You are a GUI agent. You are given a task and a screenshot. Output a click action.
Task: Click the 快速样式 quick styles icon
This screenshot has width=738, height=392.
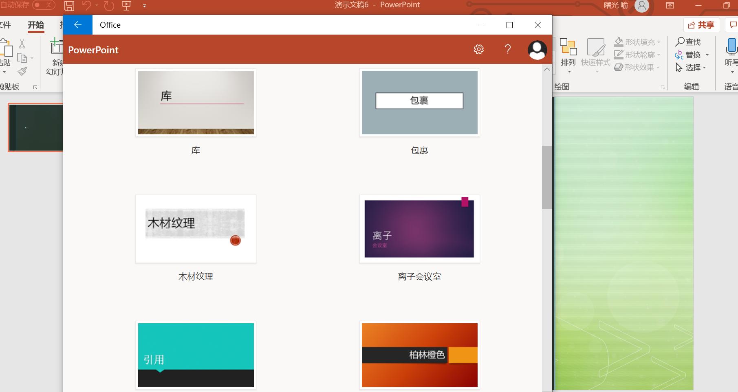(x=595, y=48)
